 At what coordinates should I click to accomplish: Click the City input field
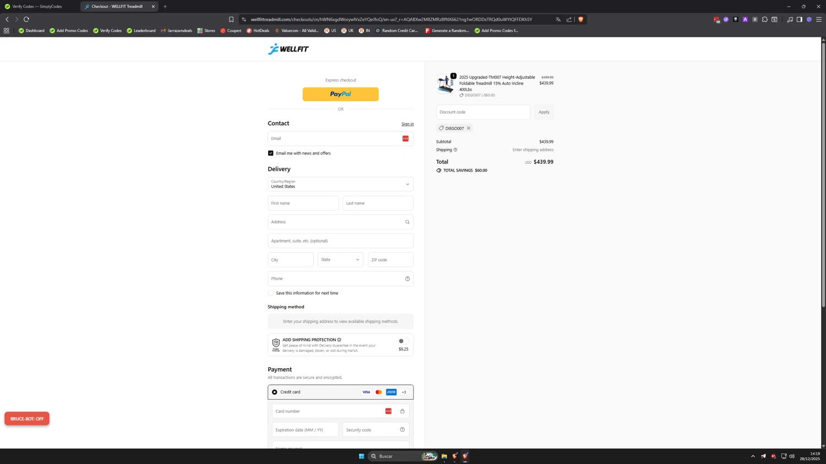pos(290,259)
